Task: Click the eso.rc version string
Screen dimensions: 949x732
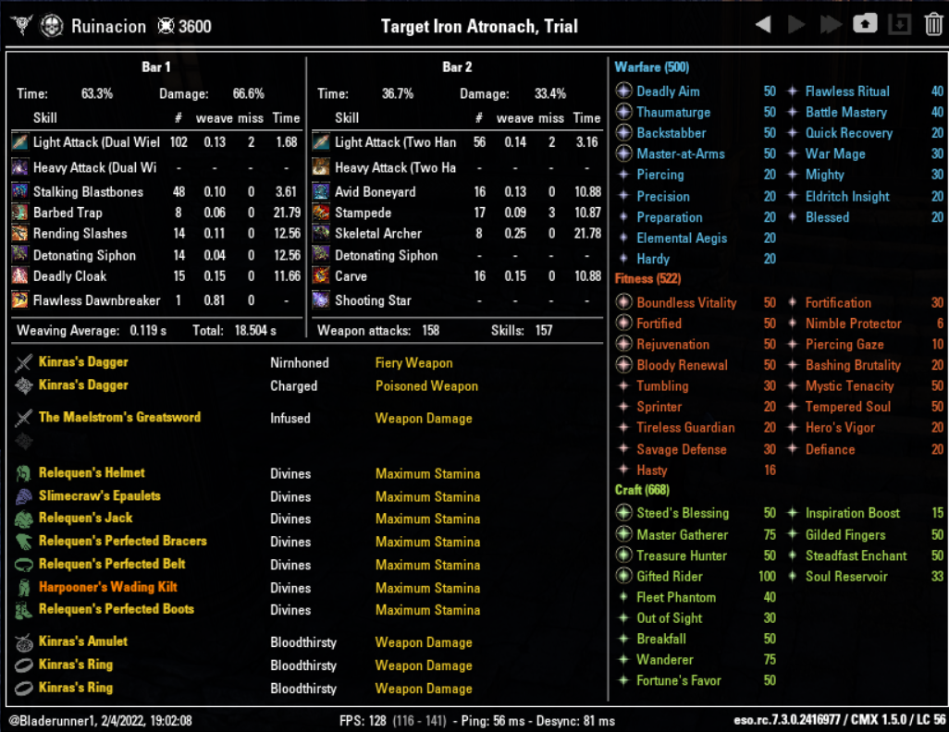Action: tap(840, 720)
